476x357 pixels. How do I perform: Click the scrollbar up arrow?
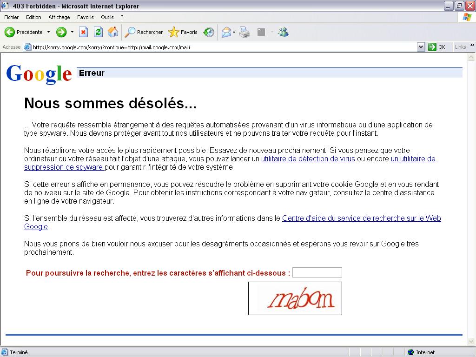[471, 57]
